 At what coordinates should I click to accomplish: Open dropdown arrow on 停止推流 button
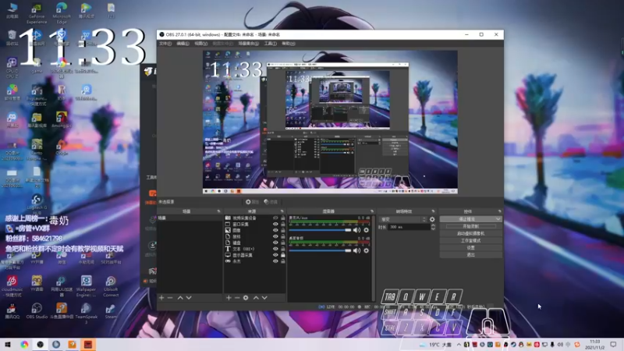point(498,219)
